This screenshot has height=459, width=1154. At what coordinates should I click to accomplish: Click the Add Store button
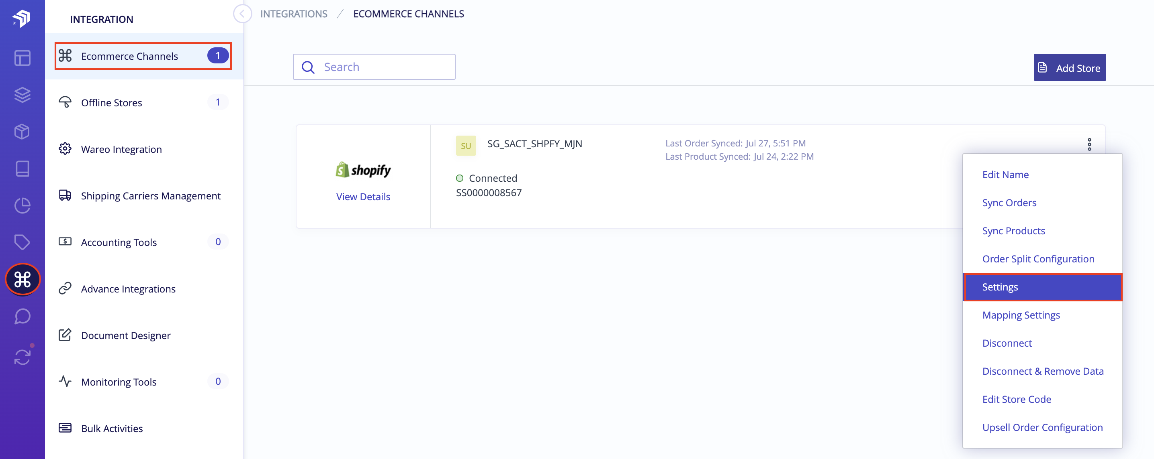1070,67
